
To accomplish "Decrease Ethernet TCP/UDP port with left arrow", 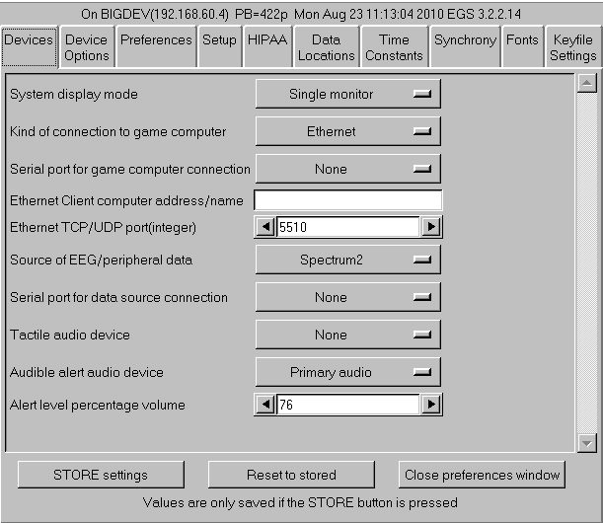I will 264,227.
